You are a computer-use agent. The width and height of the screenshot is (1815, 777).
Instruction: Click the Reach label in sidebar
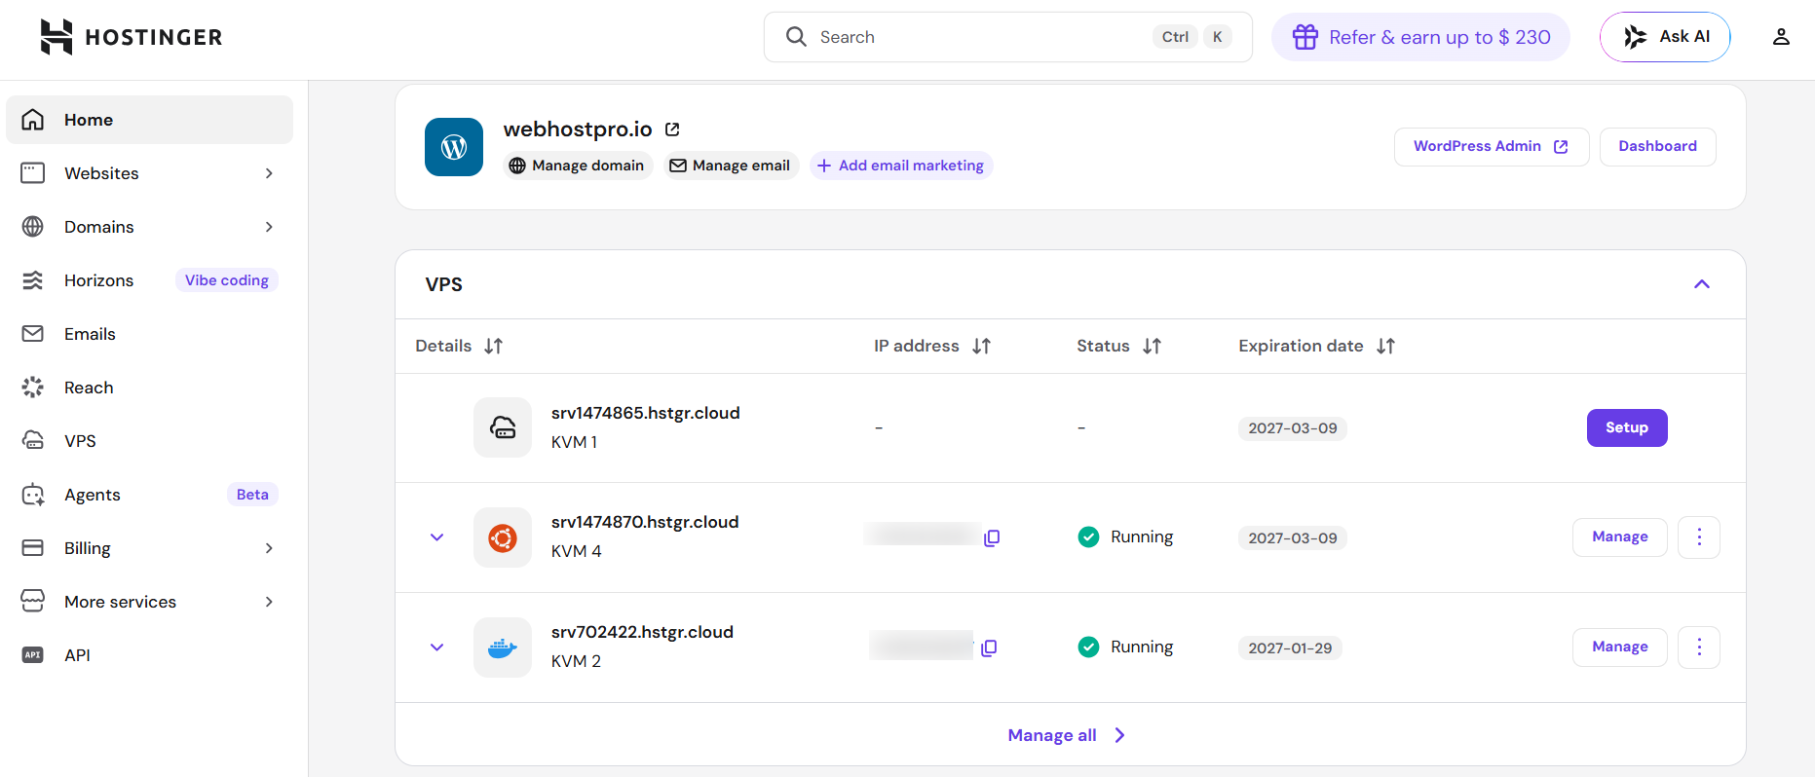click(89, 388)
